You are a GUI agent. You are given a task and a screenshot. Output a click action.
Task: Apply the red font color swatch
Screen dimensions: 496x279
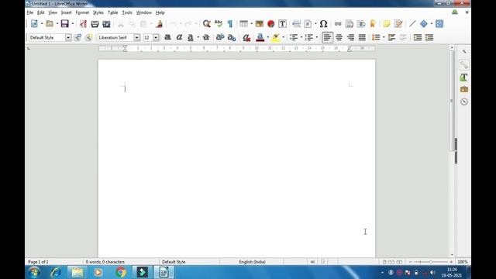260,37
